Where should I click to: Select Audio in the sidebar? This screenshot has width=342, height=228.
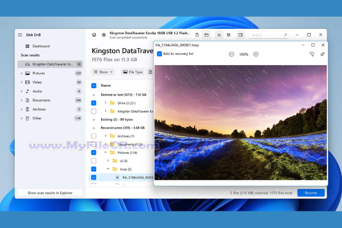(37, 91)
